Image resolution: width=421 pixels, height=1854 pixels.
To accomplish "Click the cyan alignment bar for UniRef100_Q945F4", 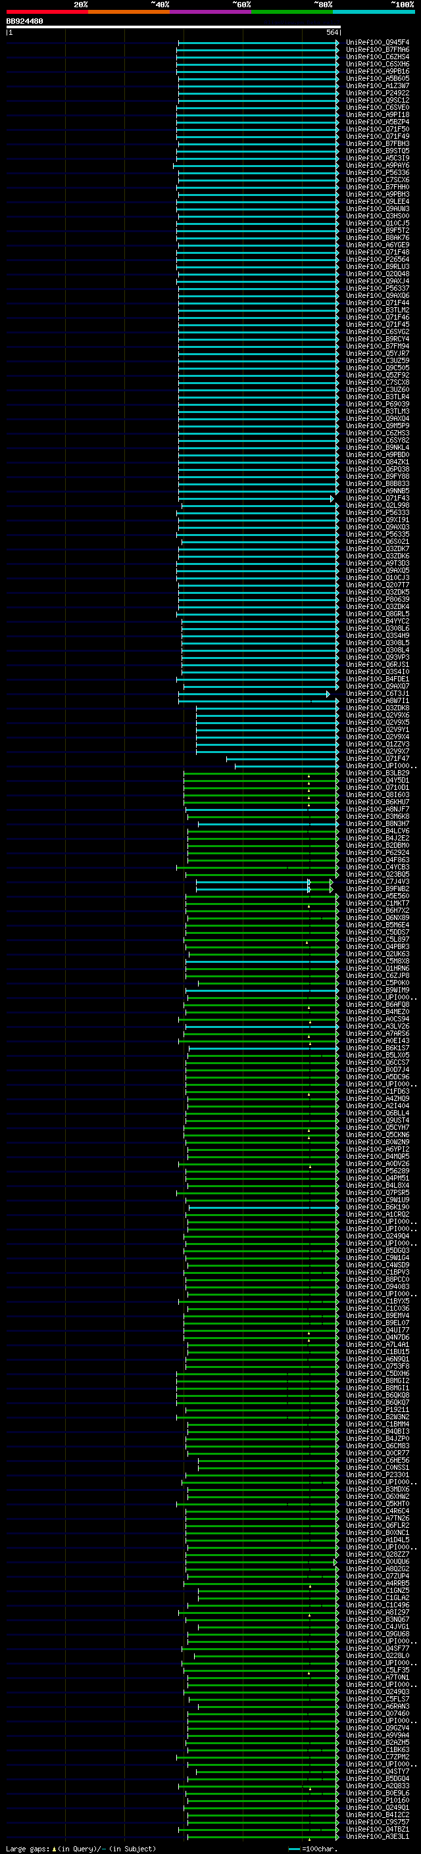I will tap(259, 43).
